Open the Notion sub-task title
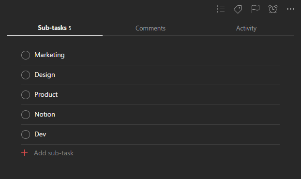Viewport: 301px width, 179px height. (x=45, y=115)
